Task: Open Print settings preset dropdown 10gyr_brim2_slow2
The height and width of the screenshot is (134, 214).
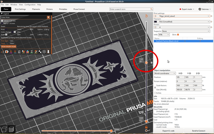Action: coord(182,16)
